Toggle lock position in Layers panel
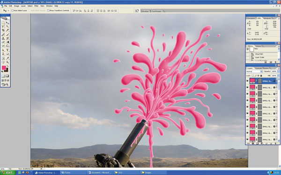The image size is (281, 175). click(258, 76)
